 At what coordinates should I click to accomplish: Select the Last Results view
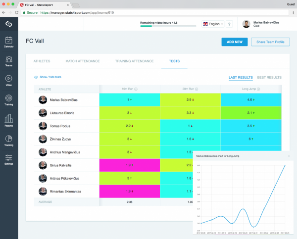241,78
